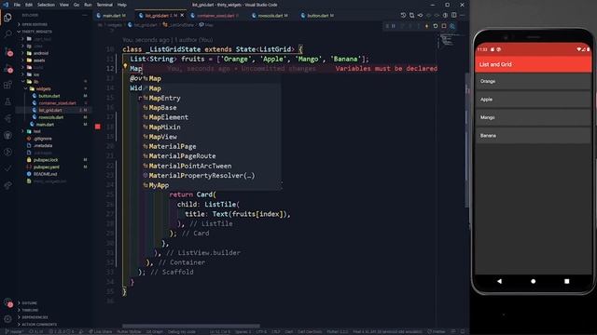Open pubspec.yaml in the explorer
Screen dimensions: 597x335
[46, 167]
